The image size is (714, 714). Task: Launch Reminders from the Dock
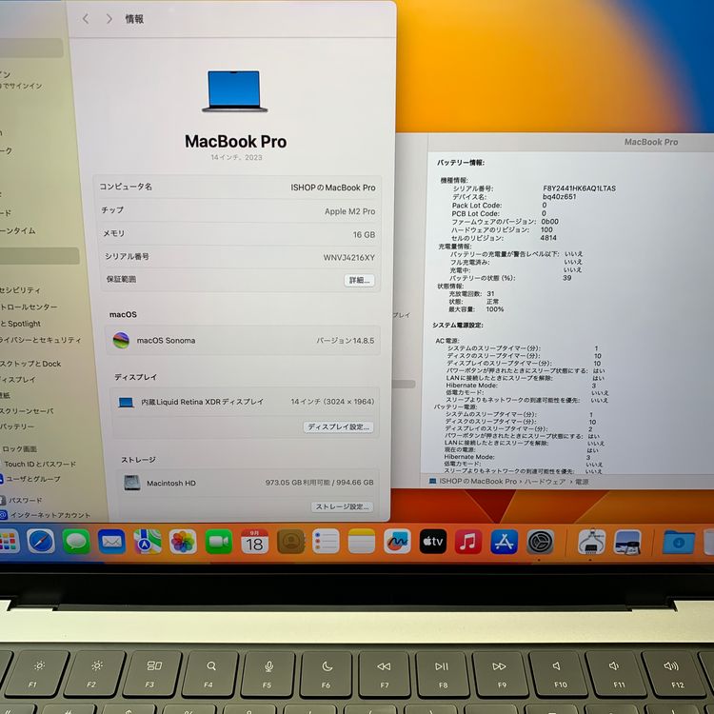click(x=326, y=542)
